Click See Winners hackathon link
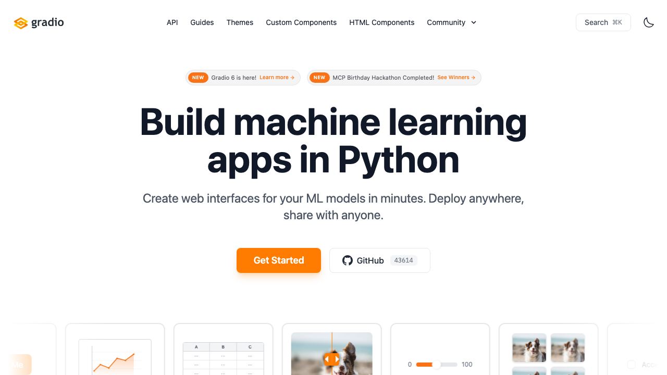667x375 pixels. pos(456,78)
